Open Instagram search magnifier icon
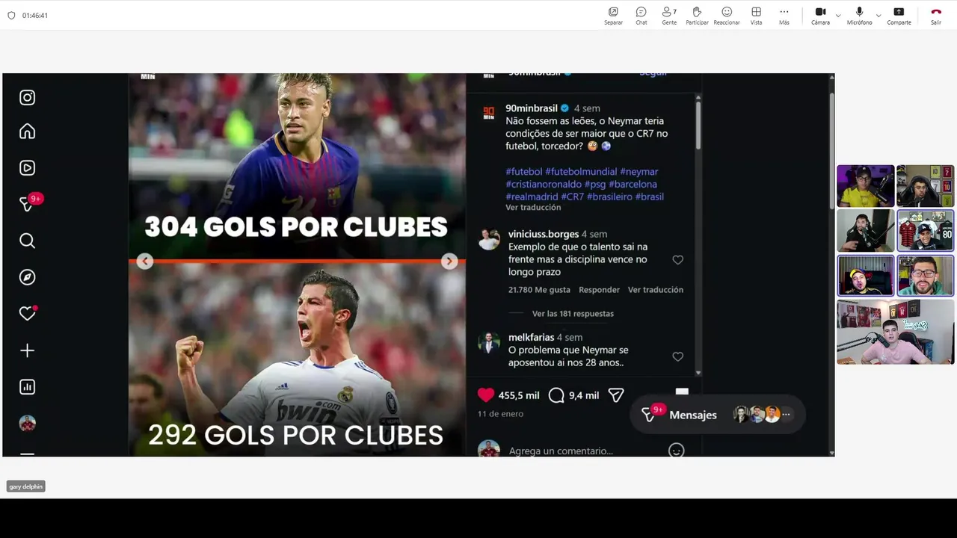Image resolution: width=957 pixels, height=538 pixels. (x=27, y=241)
